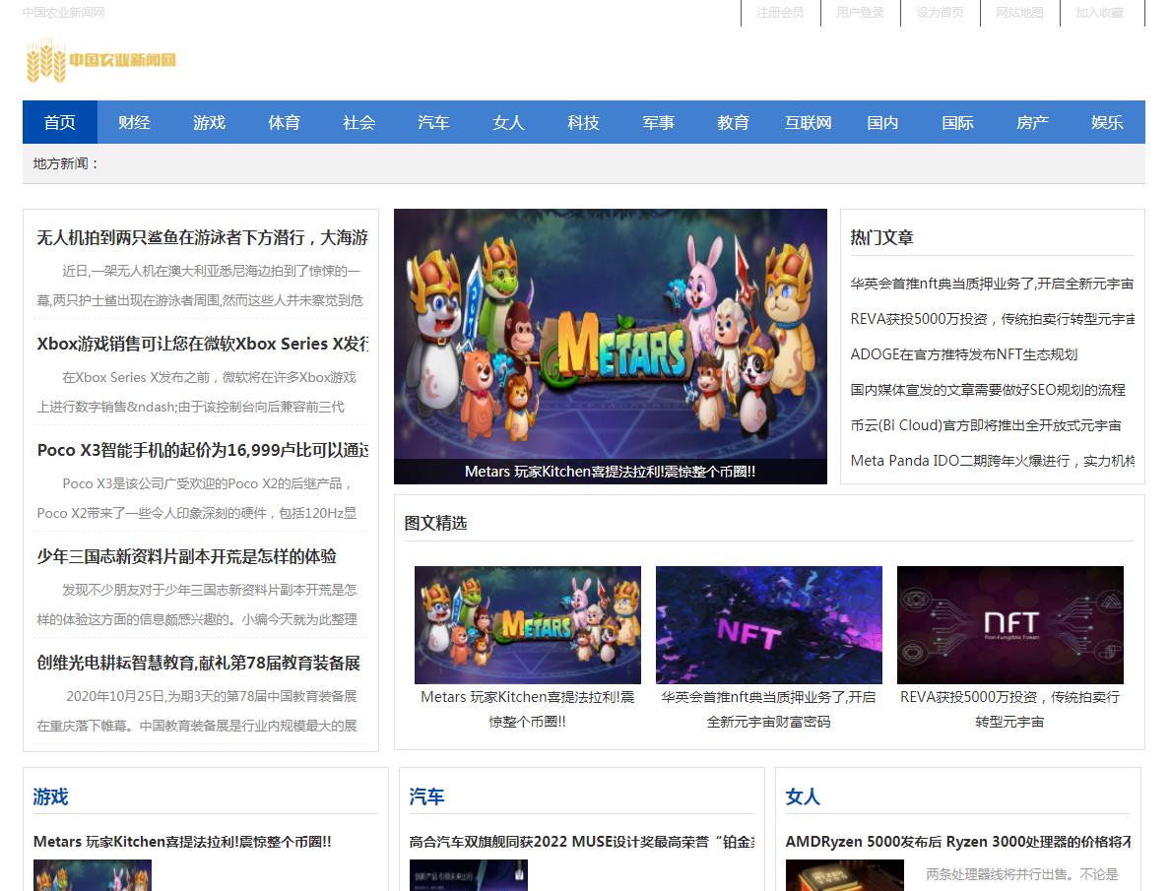This screenshot has width=1170, height=891.
Task: Click summary text 近日,一架无人机在澳大利亚悉尼海边
Action: pyautogui.click(x=199, y=286)
